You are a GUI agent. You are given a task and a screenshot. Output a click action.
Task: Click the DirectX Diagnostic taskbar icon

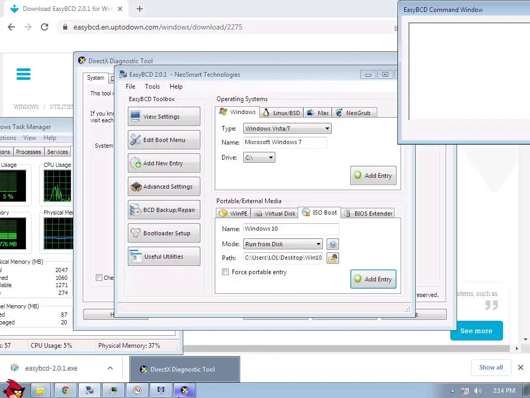185,391
